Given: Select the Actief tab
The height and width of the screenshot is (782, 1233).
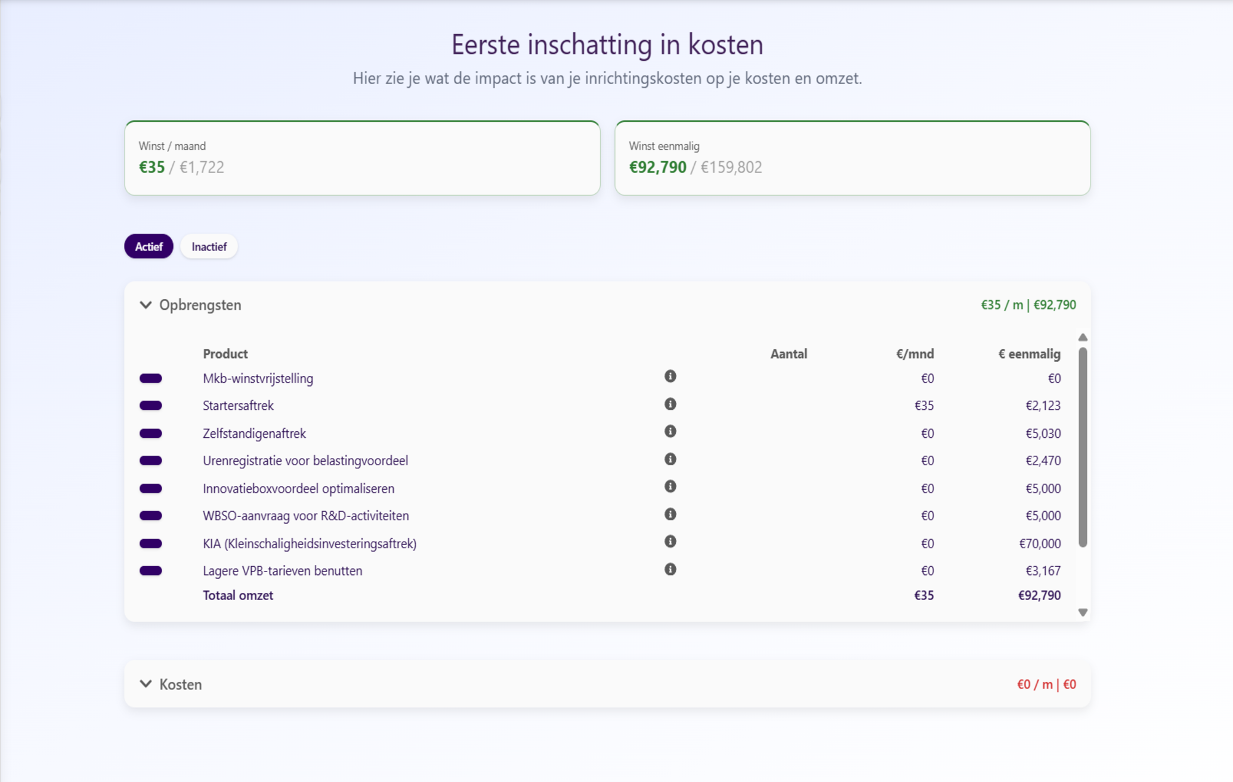Looking at the screenshot, I should [x=149, y=246].
